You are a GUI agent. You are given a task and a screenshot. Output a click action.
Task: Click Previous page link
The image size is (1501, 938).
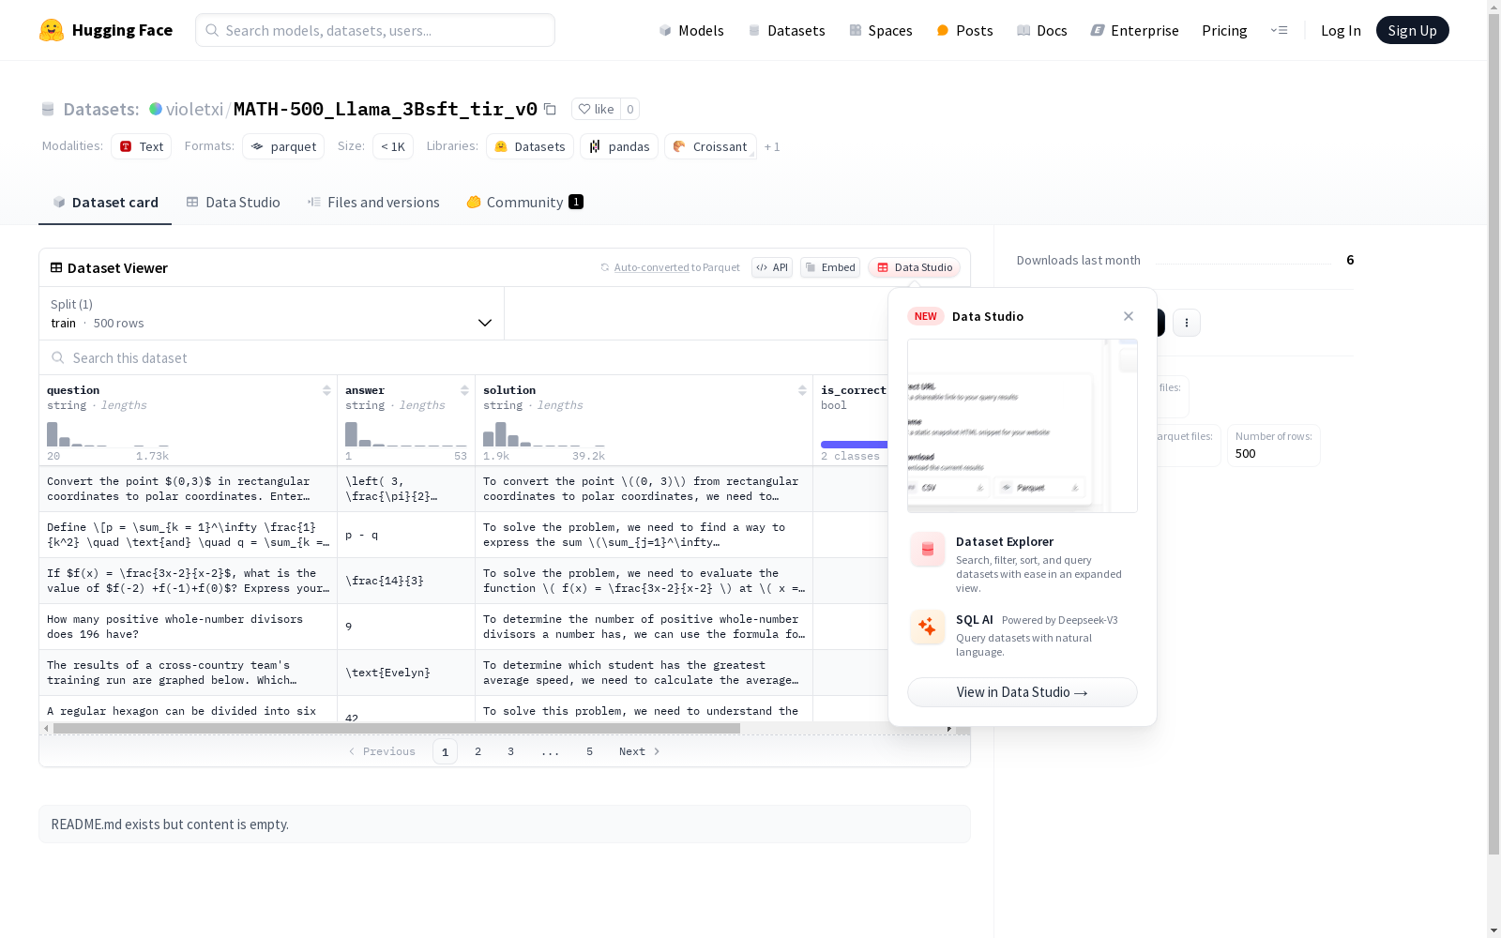point(382,751)
